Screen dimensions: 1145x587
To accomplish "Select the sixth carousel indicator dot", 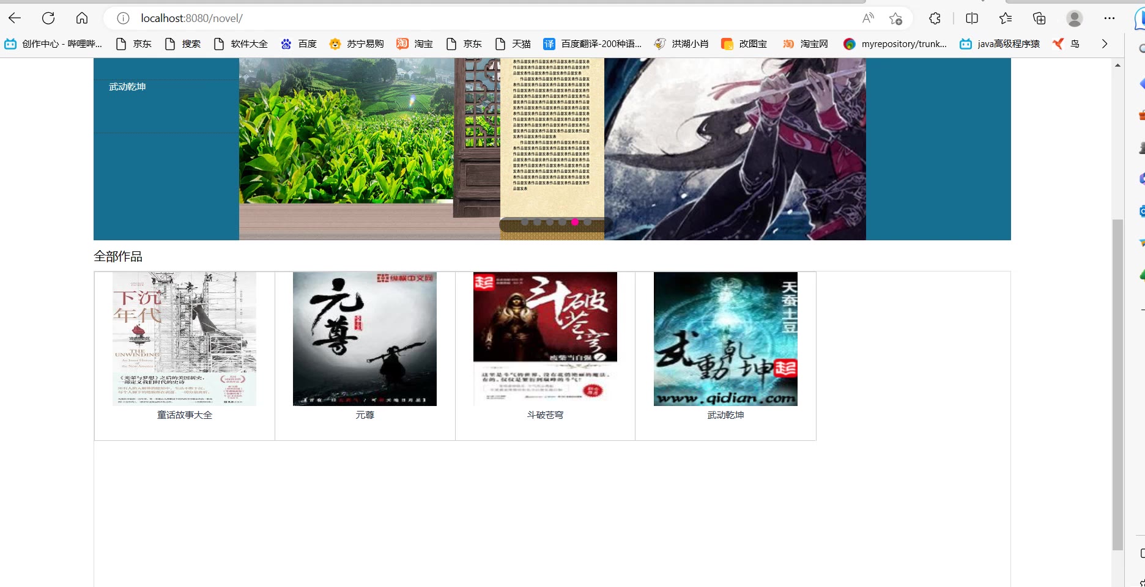I will (x=587, y=222).
